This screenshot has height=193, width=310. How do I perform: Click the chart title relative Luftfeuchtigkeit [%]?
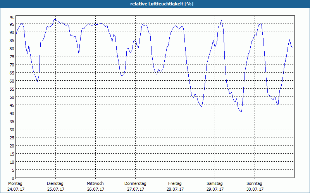(162, 4)
